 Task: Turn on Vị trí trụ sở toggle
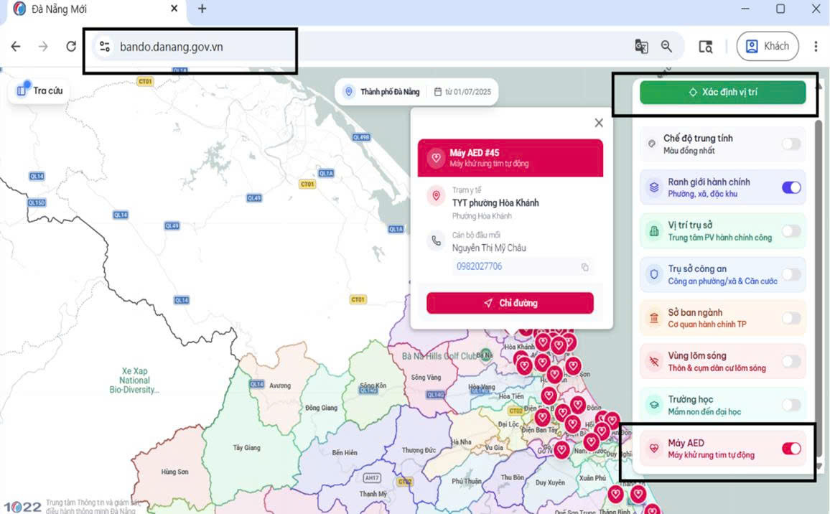click(791, 230)
